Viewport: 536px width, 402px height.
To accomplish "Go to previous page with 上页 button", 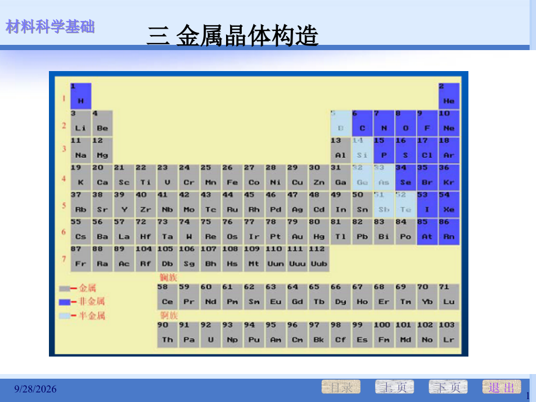I will [x=394, y=387].
